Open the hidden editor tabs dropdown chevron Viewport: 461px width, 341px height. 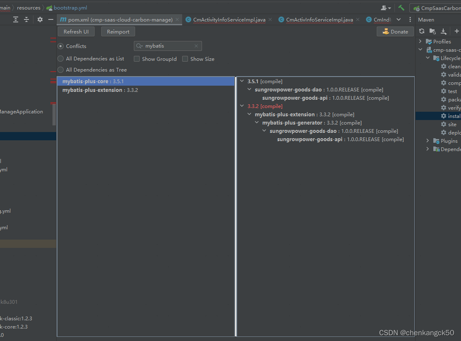click(x=398, y=19)
